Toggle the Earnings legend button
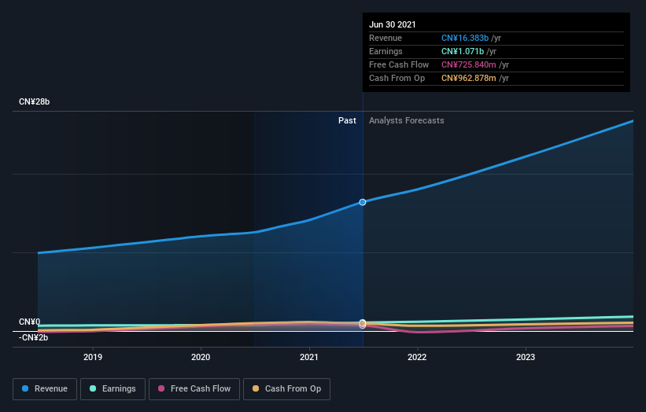 113,389
